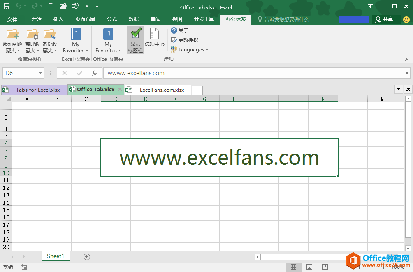Viewport: 413px width, 272px height.
Task: Click the 办公标签 ribbon tab
Action: pos(235,19)
